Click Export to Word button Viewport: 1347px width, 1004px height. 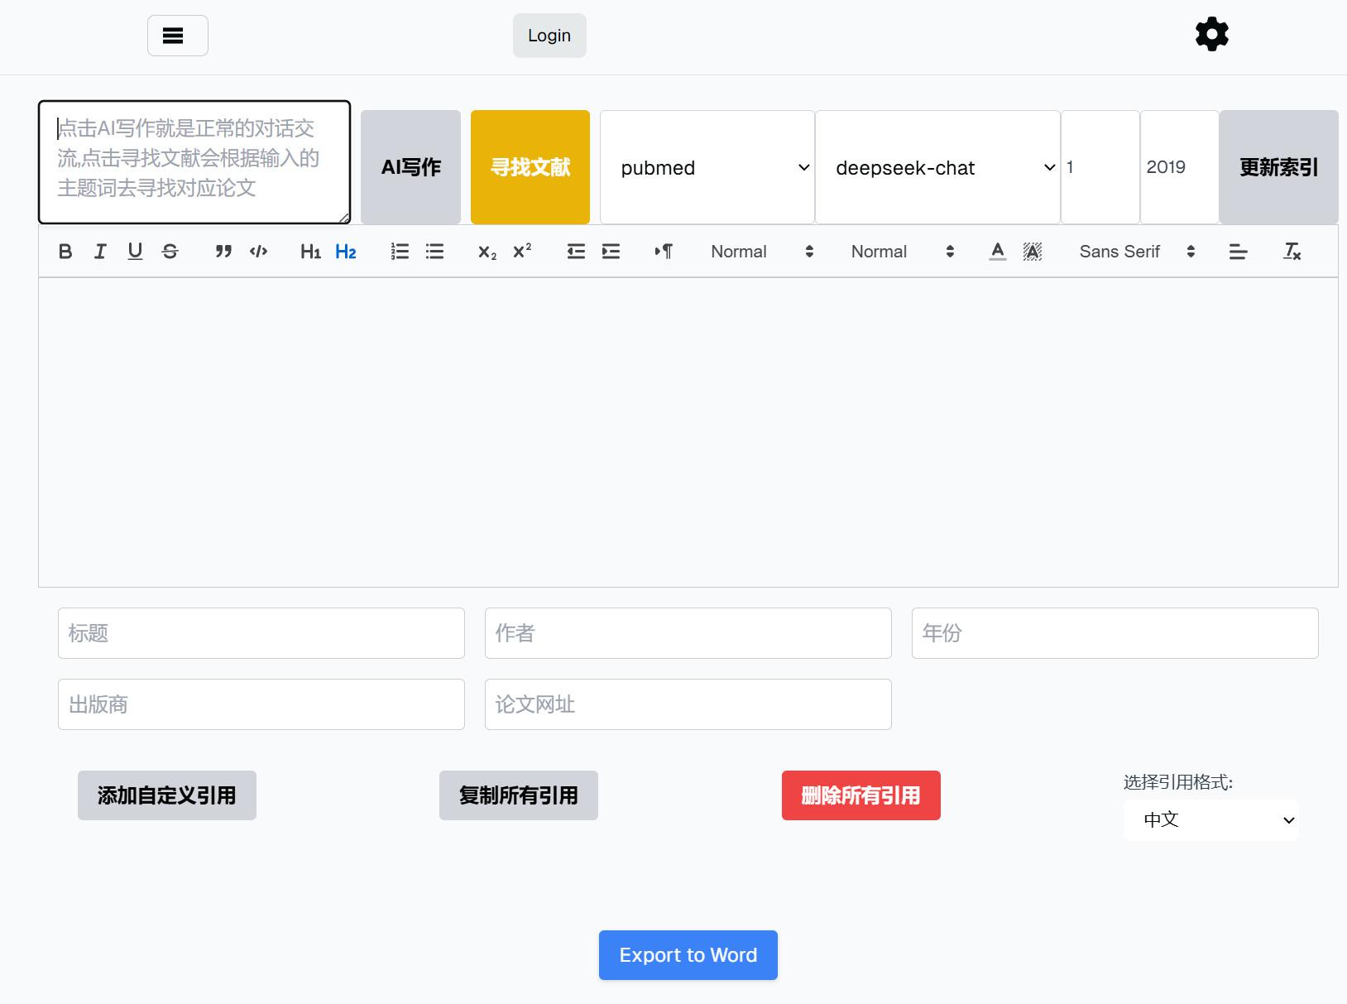pyautogui.click(x=688, y=955)
